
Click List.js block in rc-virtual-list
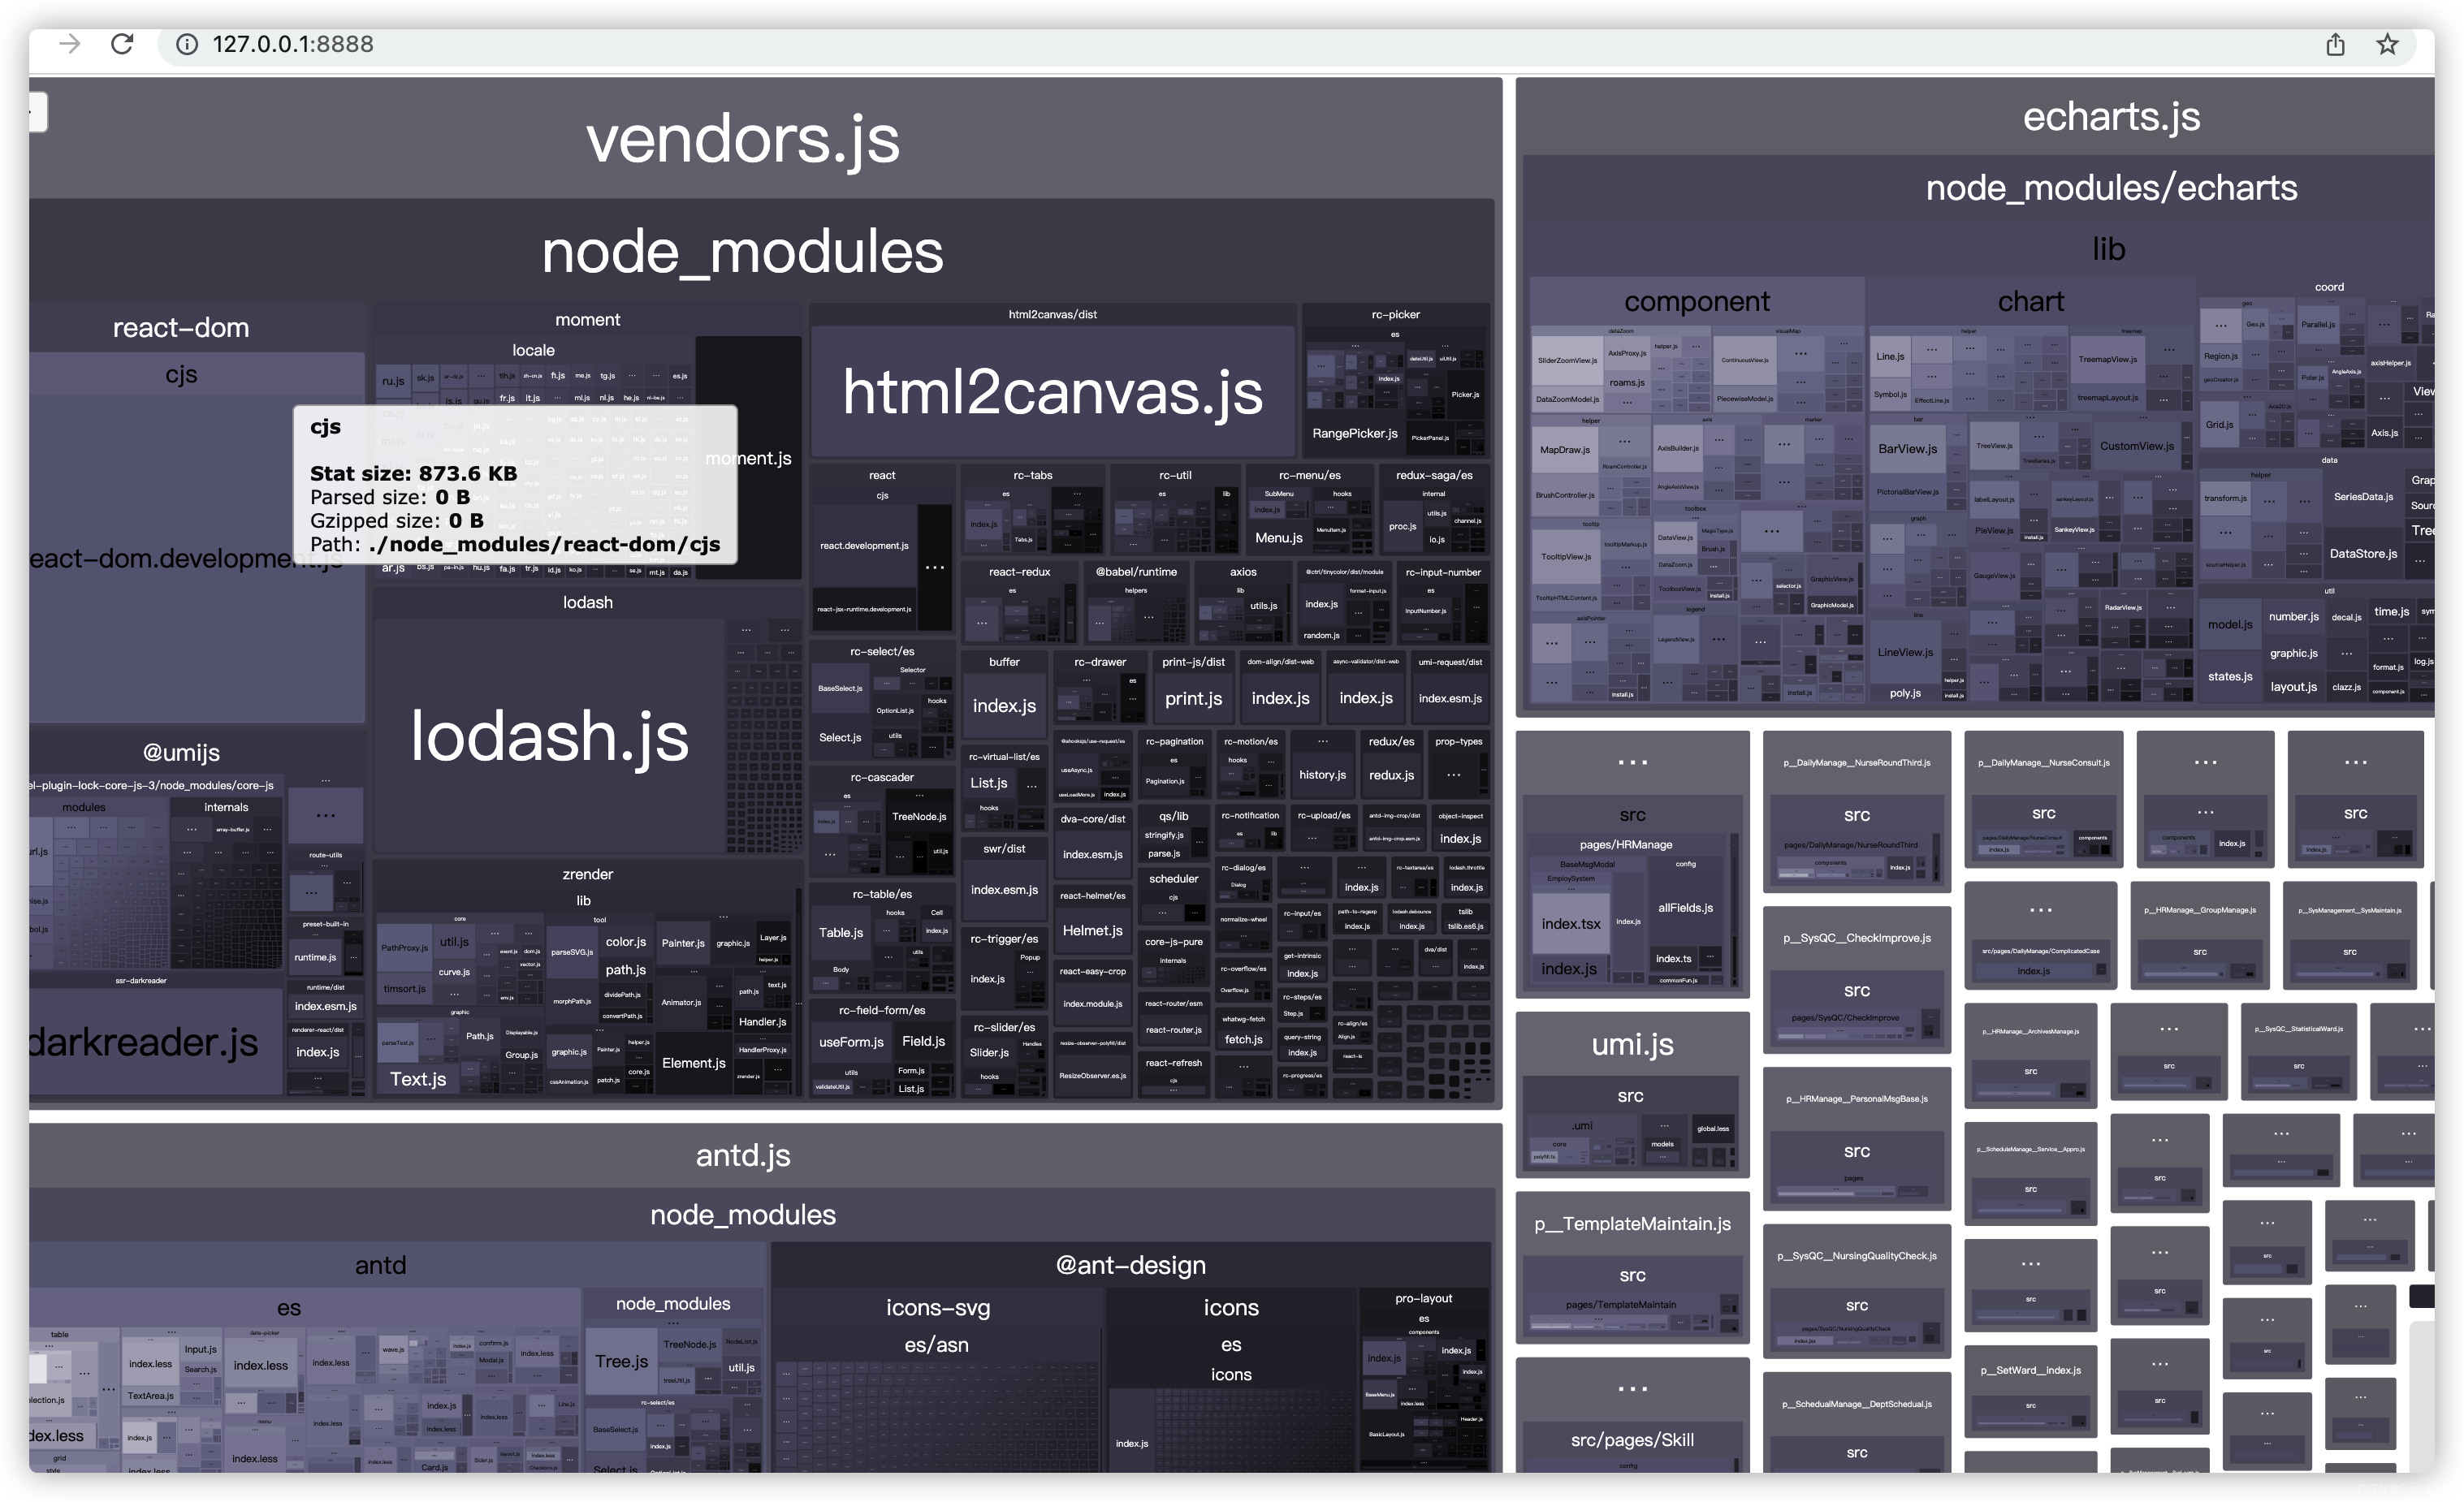coord(988,783)
